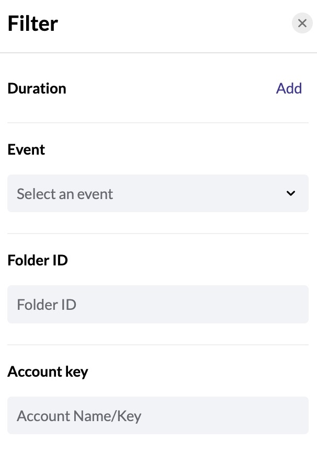Viewport: 317px width, 465px height.
Task: Click the grey Folder ID placeholder text
Action: [47, 305]
